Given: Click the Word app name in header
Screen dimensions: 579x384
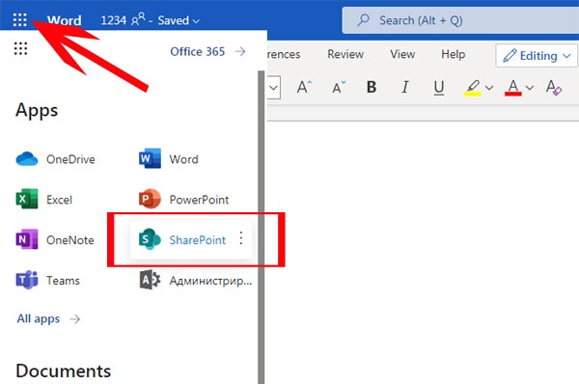Looking at the screenshot, I should [65, 20].
